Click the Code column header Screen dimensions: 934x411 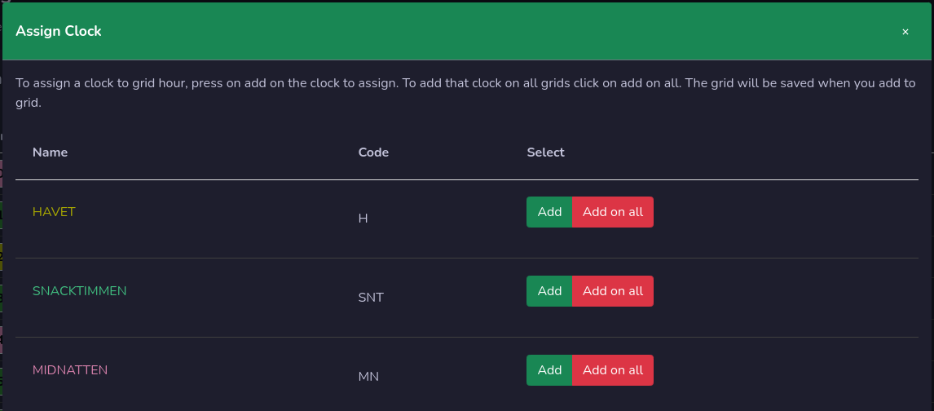click(373, 152)
